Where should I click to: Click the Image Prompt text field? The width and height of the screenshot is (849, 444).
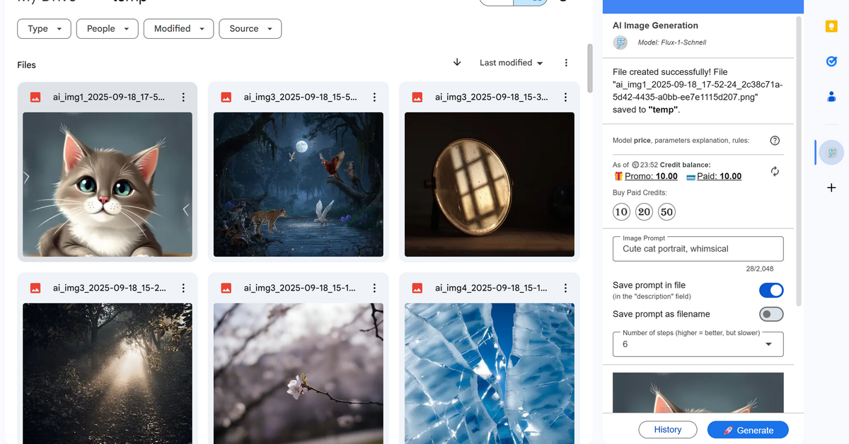[698, 249]
